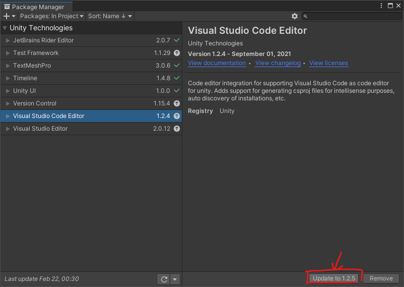
Task: Click the up-to-date checkmark for JetBrains Rider Editor
Action: pos(177,40)
